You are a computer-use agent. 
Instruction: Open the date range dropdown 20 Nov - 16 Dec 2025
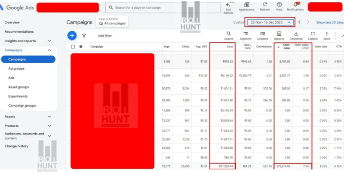tap(270, 22)
